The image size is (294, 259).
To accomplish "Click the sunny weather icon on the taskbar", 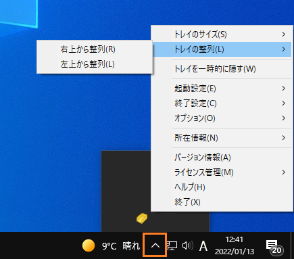I will point(89,245).
